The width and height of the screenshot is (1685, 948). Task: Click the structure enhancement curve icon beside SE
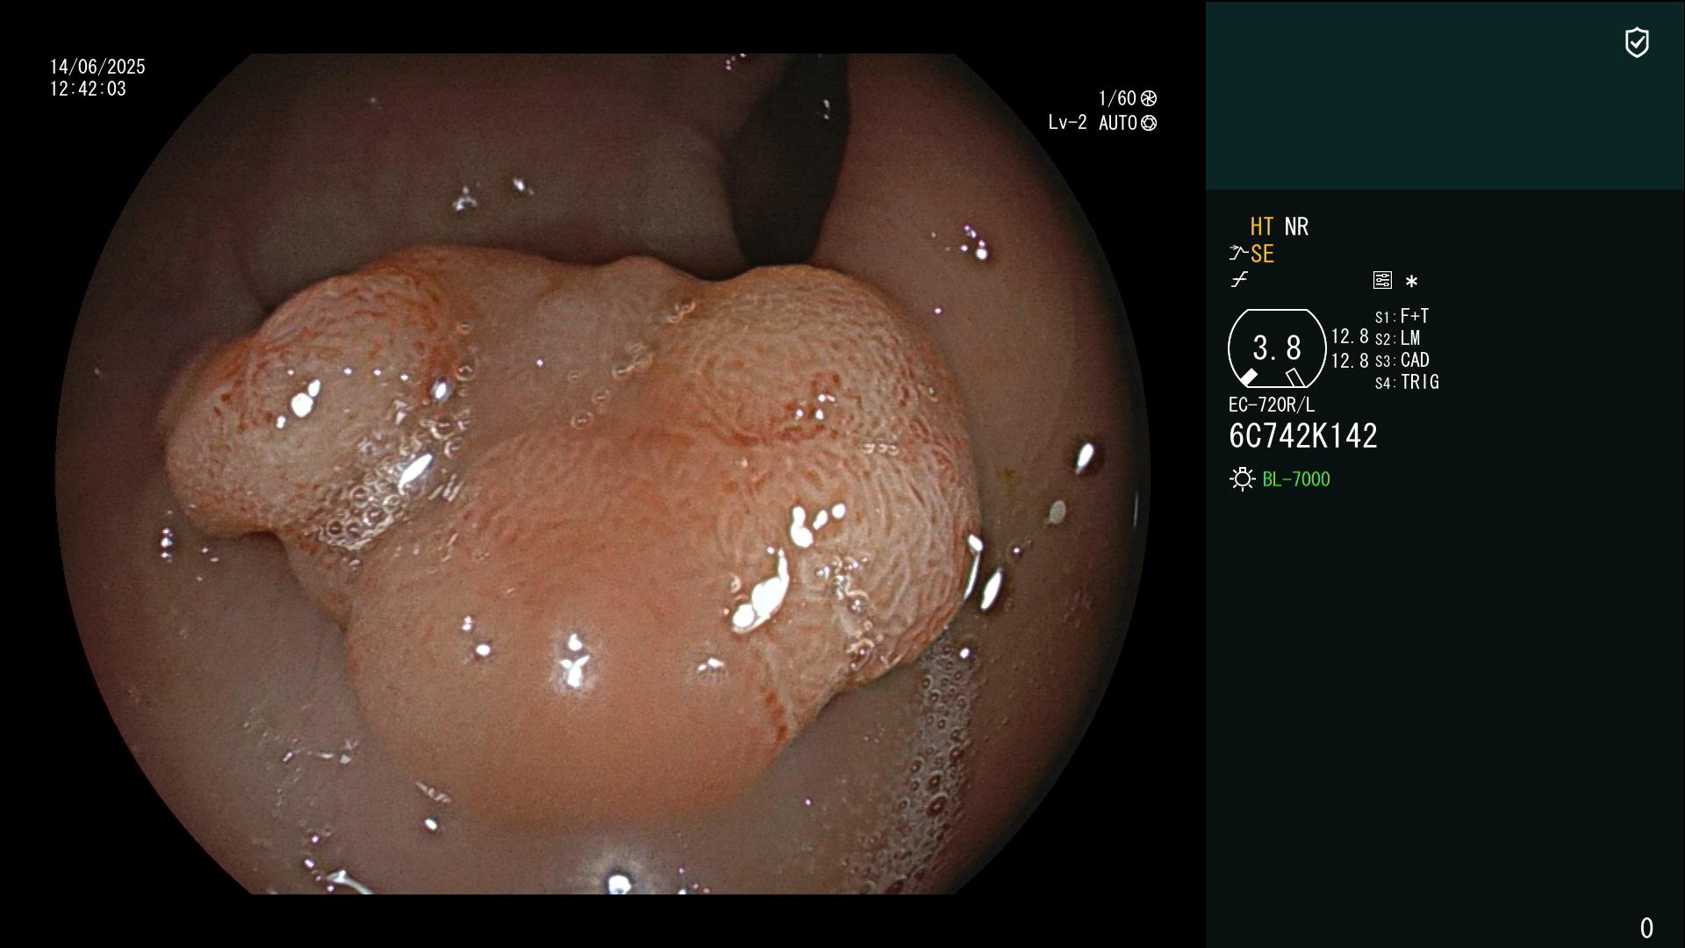click(1238, 254)
